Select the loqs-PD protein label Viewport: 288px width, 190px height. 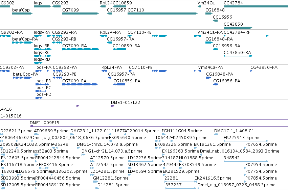[43, 94]
